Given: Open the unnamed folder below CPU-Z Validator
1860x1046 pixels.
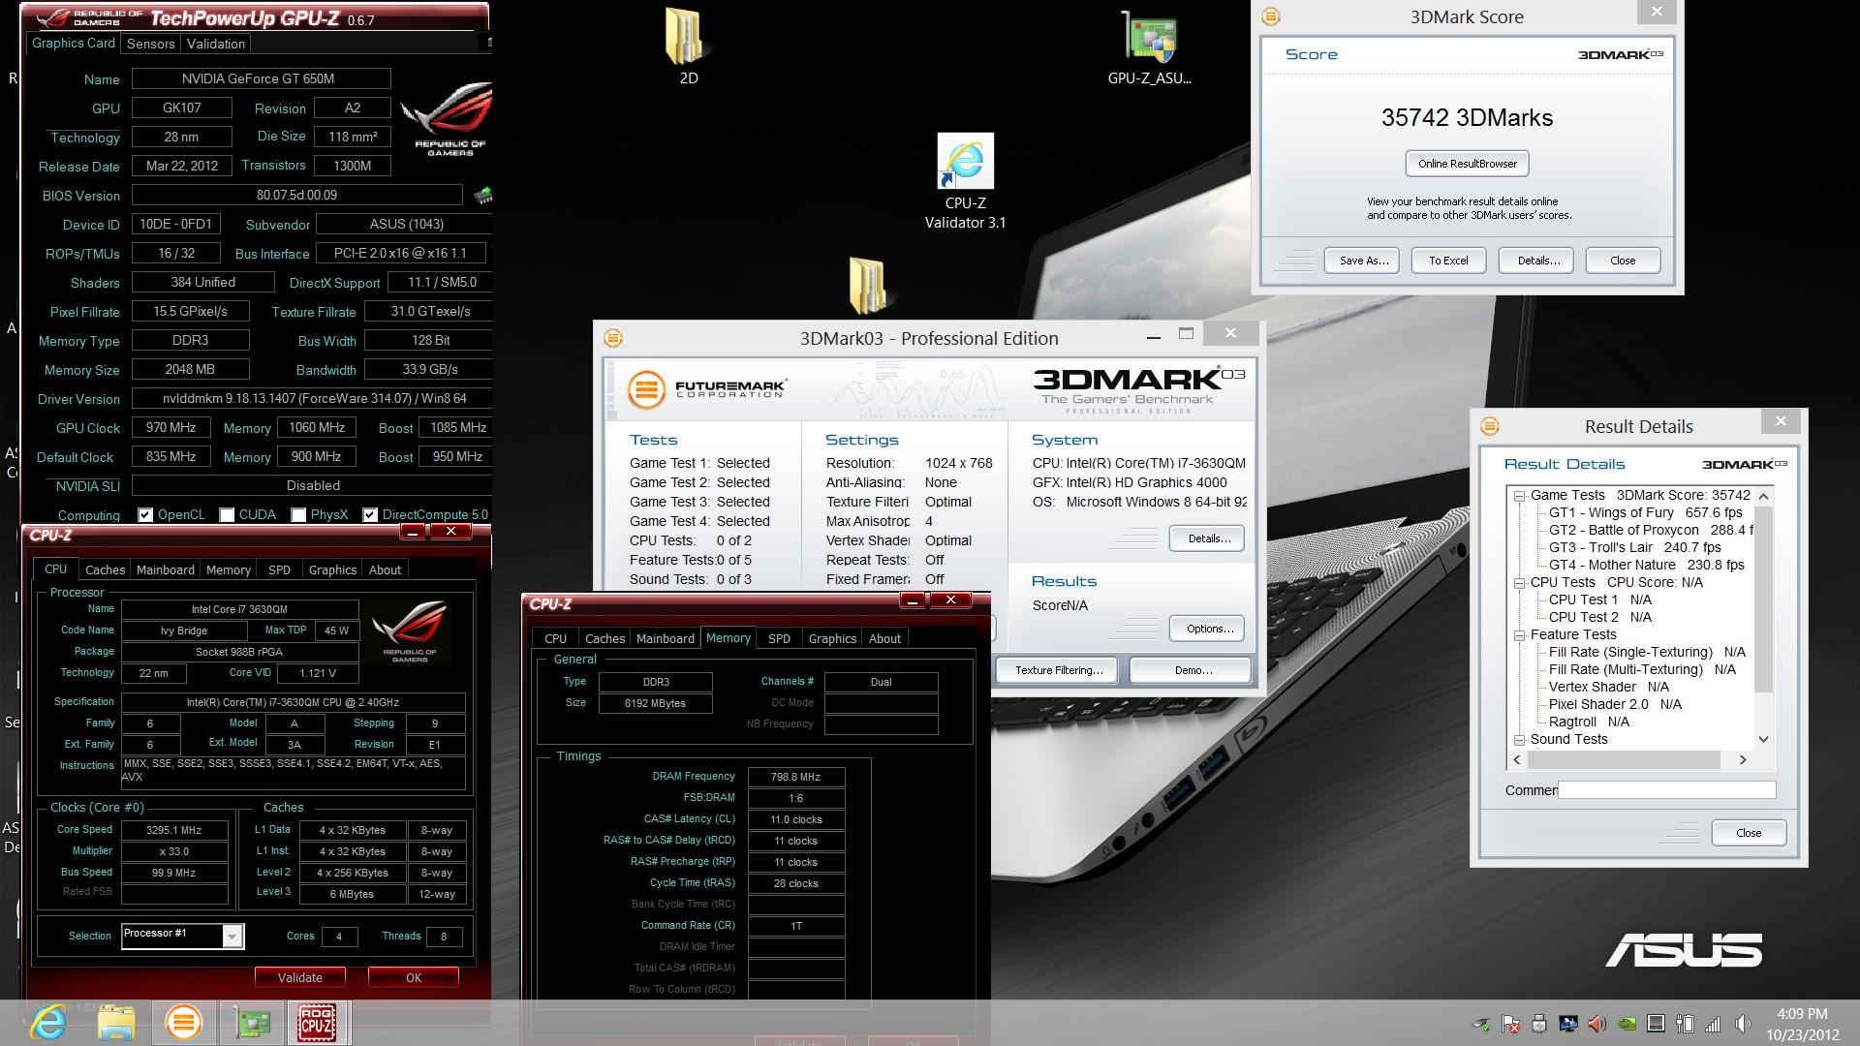Looking at the screenshot, I should (x=869, y=286).
